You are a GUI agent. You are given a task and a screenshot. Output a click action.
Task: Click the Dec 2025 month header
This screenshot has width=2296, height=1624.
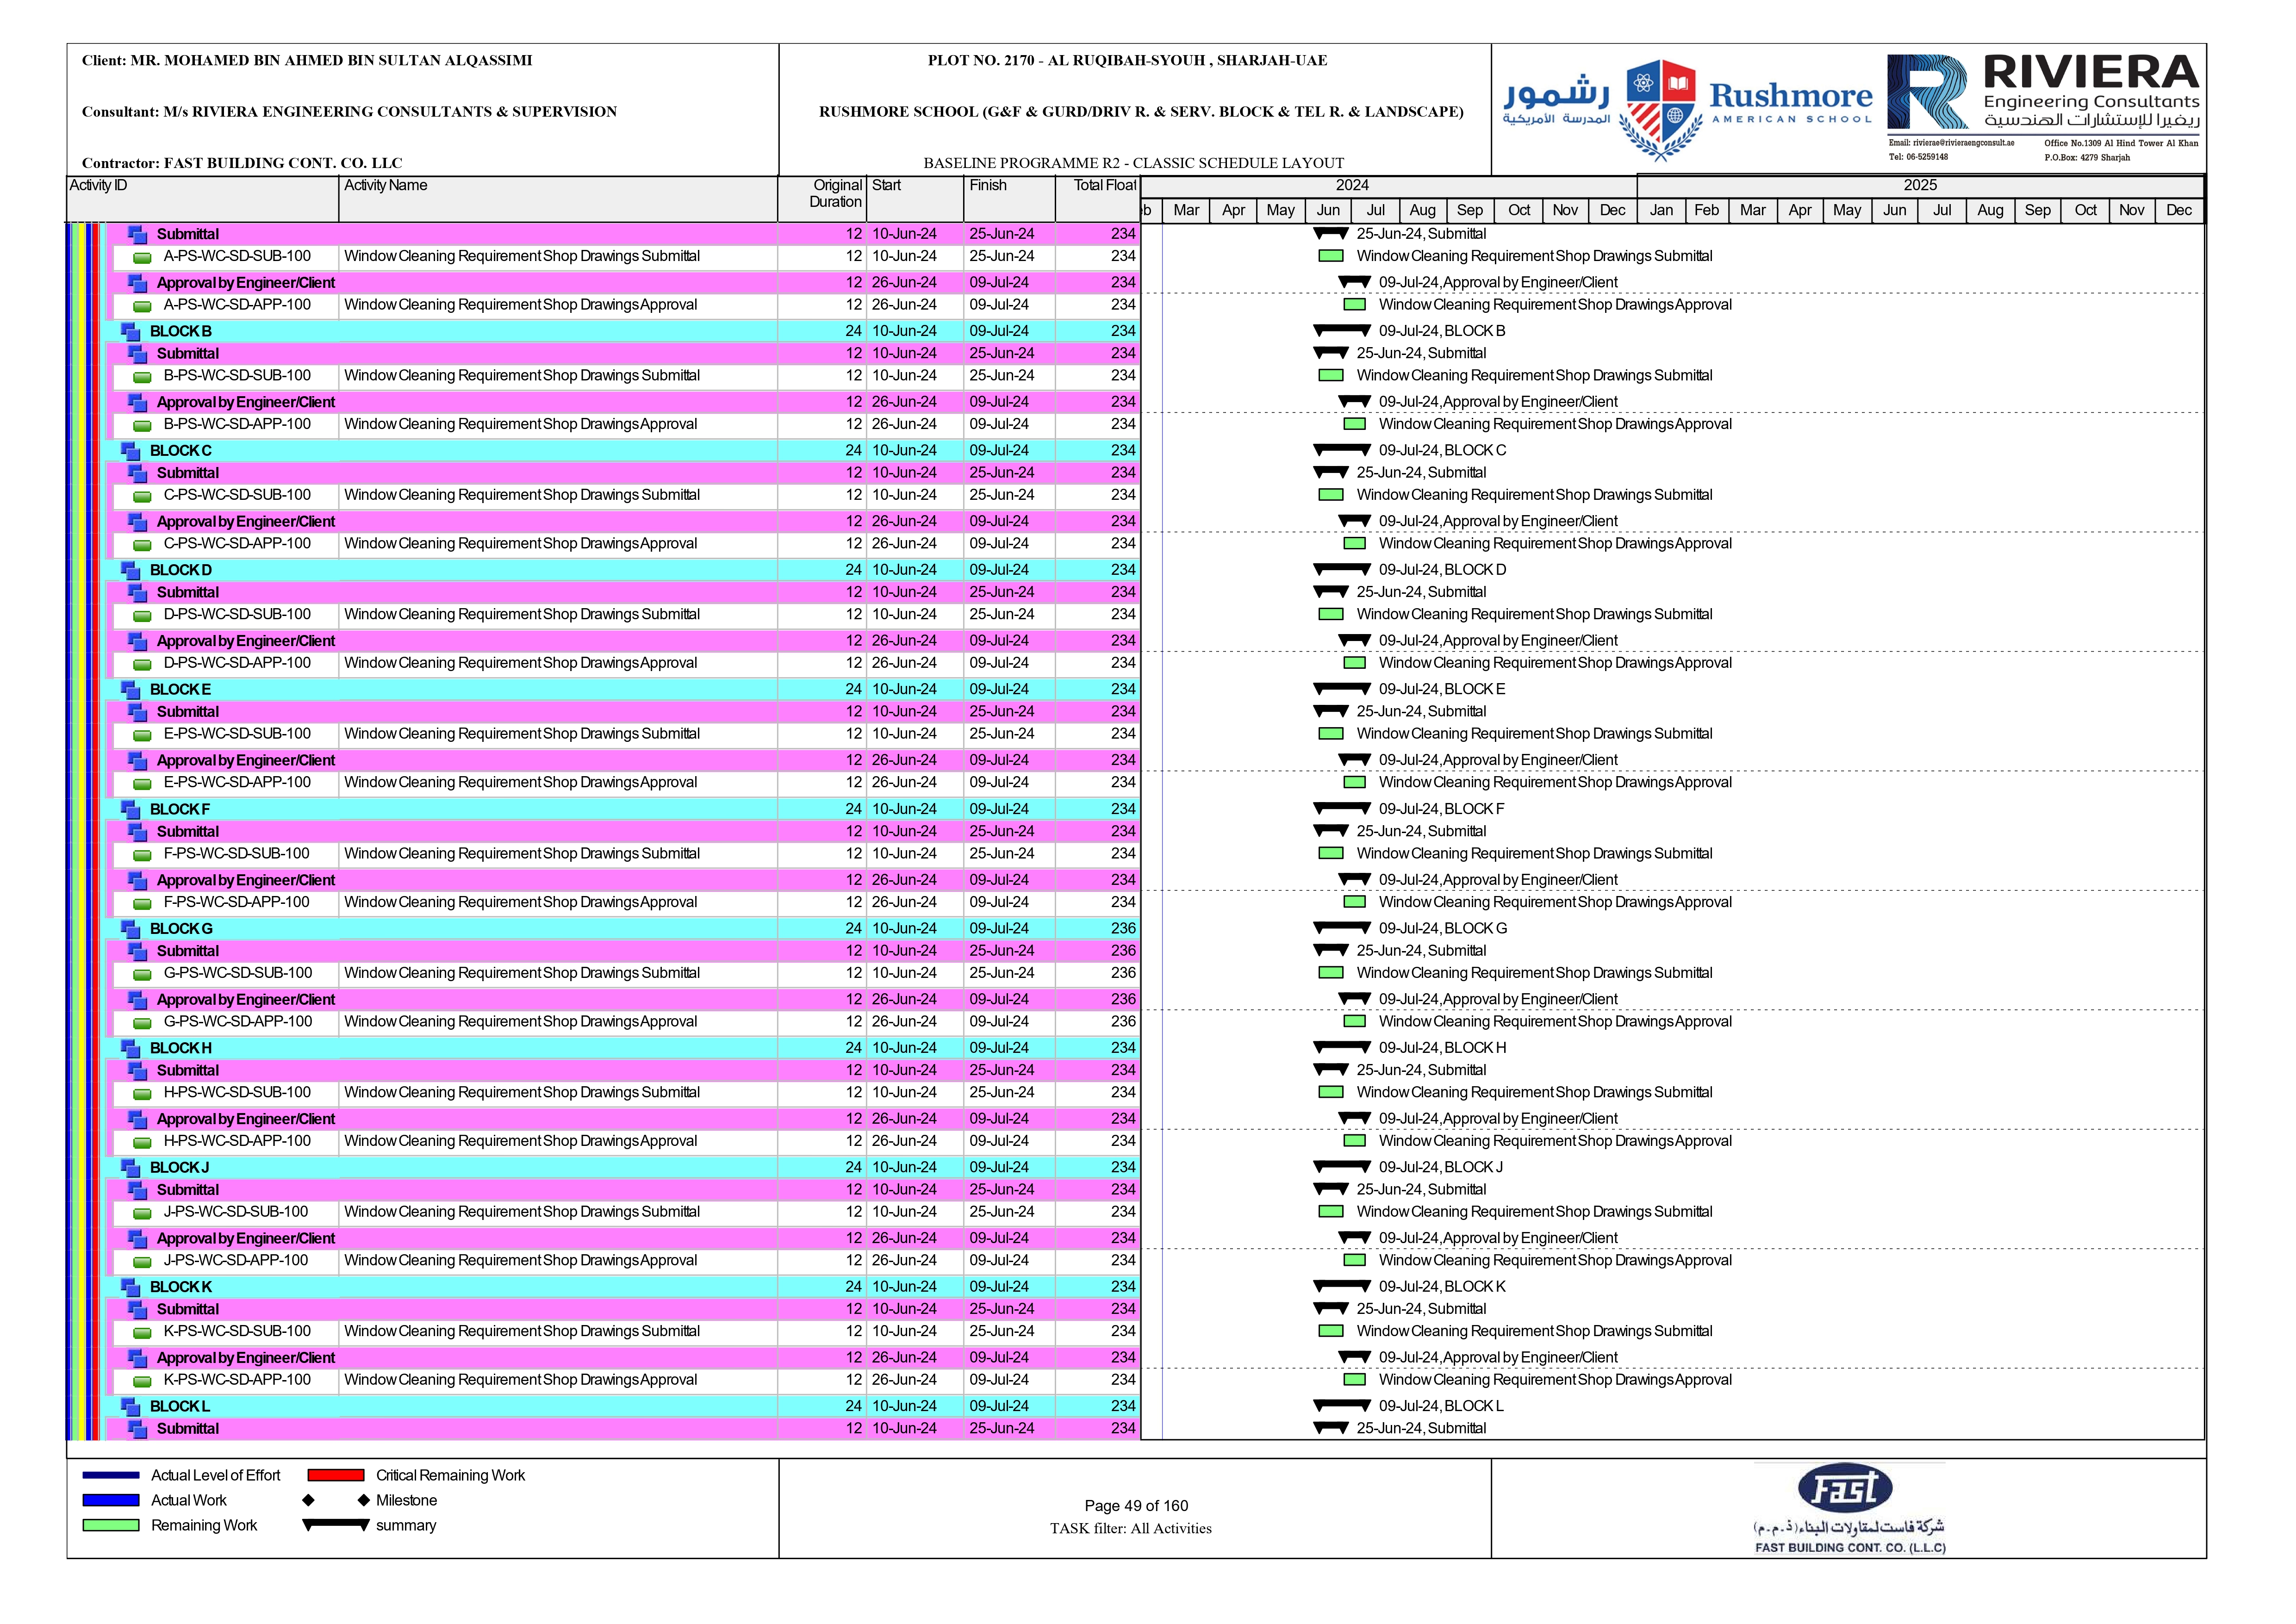[x=2179, y=211]
